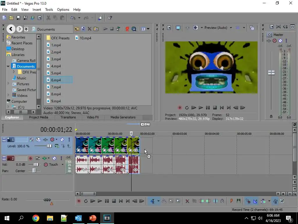298x224 pixels.
Task: Switch to Video FX tab
Action: (93, 117)
